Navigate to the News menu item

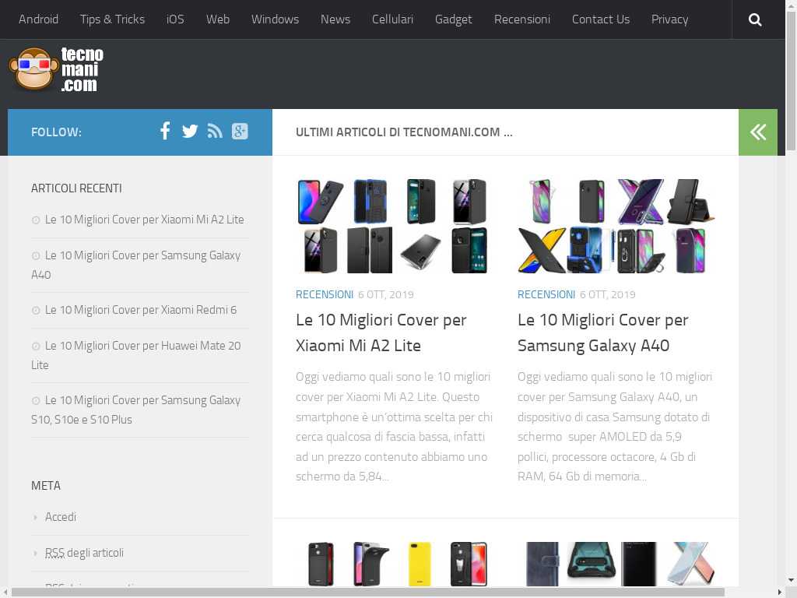(x=335, y=19)
